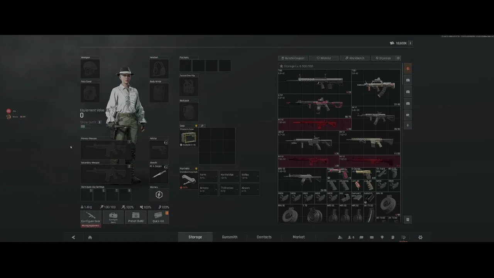Select the Armory keychain entry
Viewport: 494px width, 278px height.
click(x=208, y=189)
